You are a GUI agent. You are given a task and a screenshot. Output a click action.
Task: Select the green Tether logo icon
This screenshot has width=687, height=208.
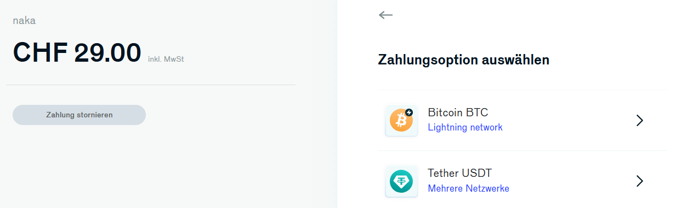click(x=401, y=181)
